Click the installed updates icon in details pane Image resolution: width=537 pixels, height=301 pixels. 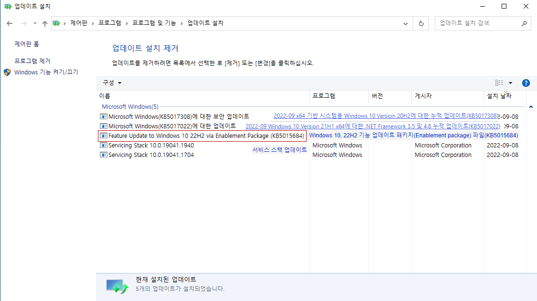pyautogui.click(x=117, y=287)
